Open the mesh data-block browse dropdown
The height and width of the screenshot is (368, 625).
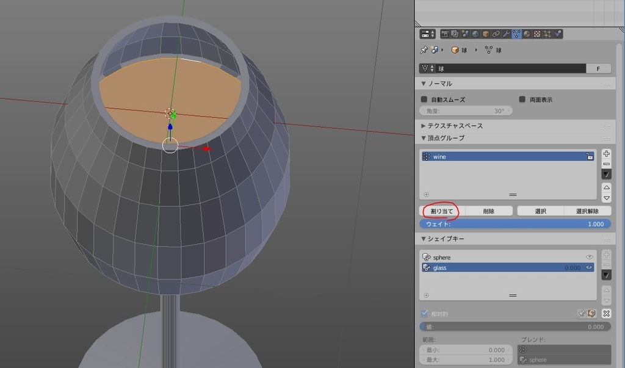[427, 68]
